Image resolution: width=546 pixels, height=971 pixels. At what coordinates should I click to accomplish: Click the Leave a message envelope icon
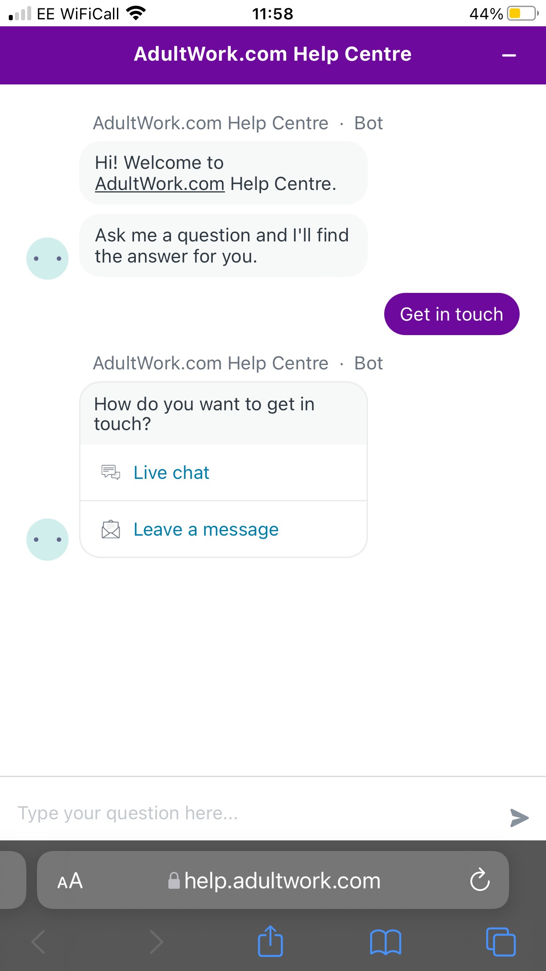point(110,529)
